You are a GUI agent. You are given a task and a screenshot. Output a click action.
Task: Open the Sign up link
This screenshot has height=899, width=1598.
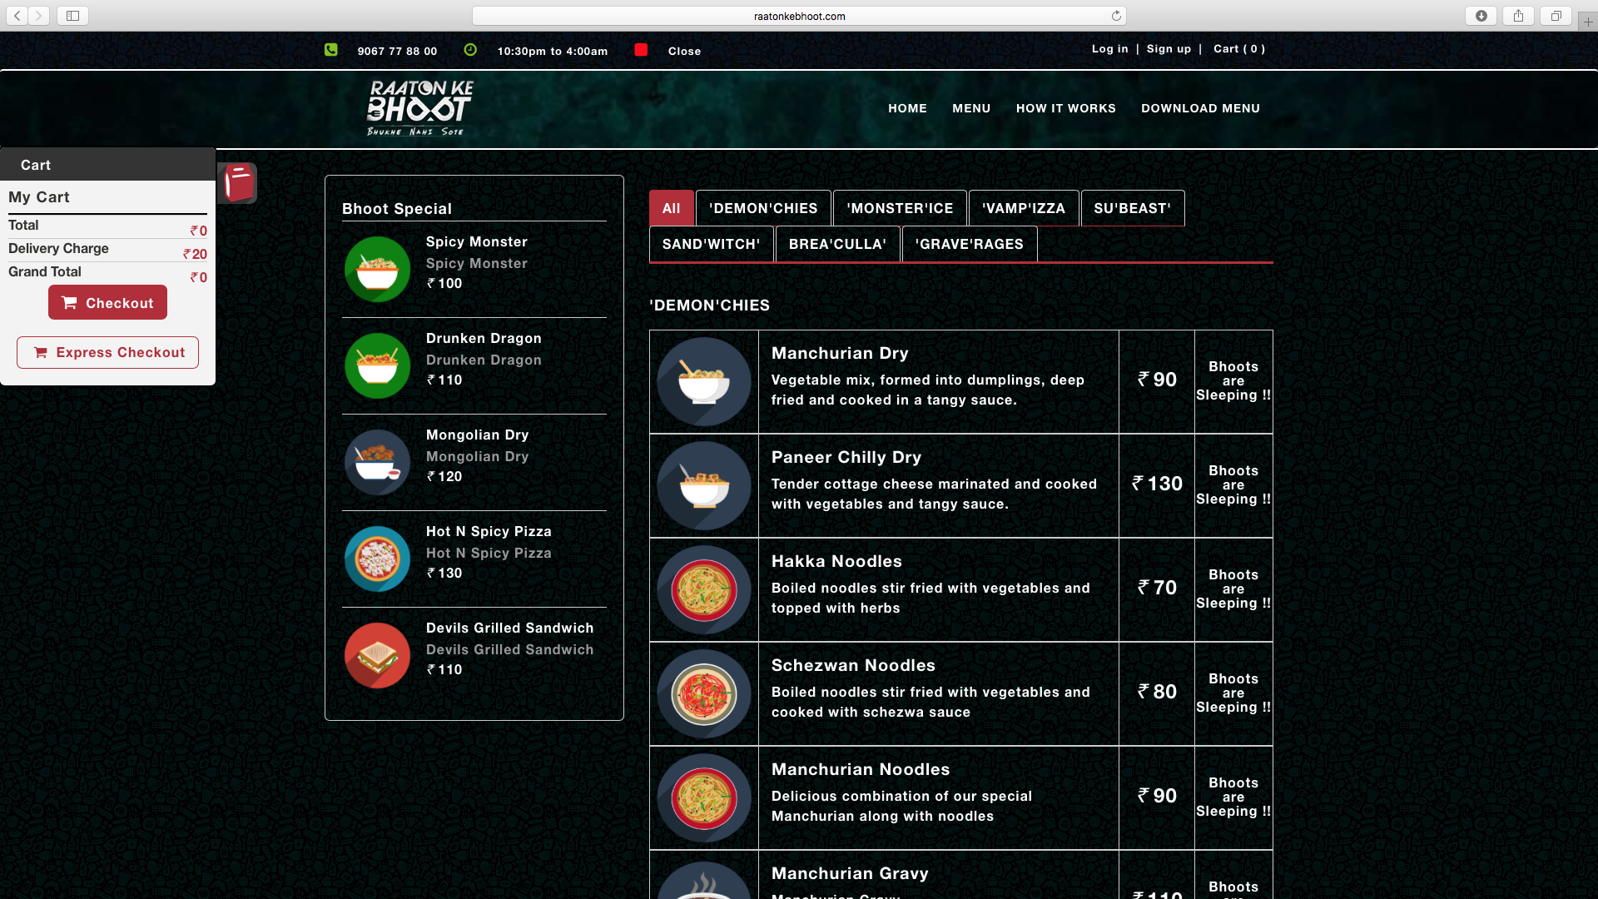(x=1169, y=48)
